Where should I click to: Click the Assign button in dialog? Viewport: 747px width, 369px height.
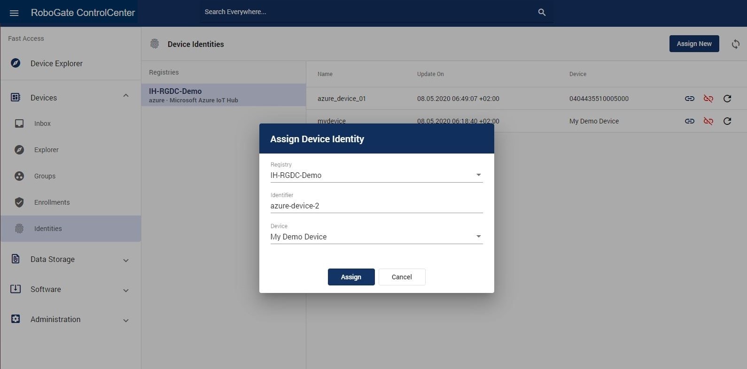tap(351, 277)
